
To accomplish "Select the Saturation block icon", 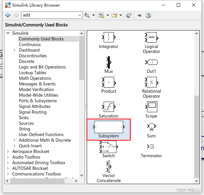I will (x=109, y=107).
